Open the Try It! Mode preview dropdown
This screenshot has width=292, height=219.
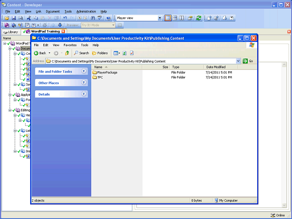click(x=113, y=25)
